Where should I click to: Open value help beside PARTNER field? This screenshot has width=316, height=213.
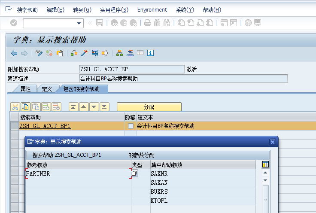pyautogui.click(x=135, y=173)
